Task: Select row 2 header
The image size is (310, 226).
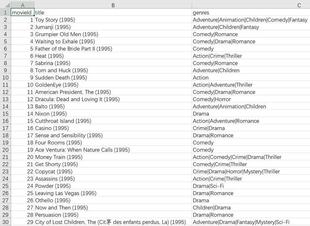Action: 5,20
